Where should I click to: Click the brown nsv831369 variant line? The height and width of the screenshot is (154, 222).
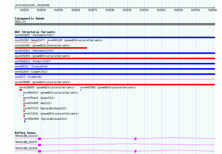[x=25, y=43]
